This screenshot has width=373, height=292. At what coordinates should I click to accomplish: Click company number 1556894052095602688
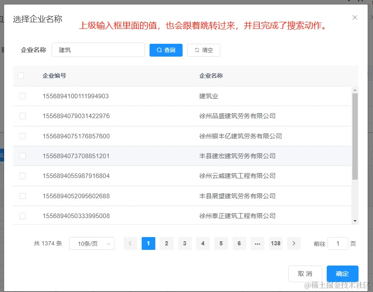point(76,196)
